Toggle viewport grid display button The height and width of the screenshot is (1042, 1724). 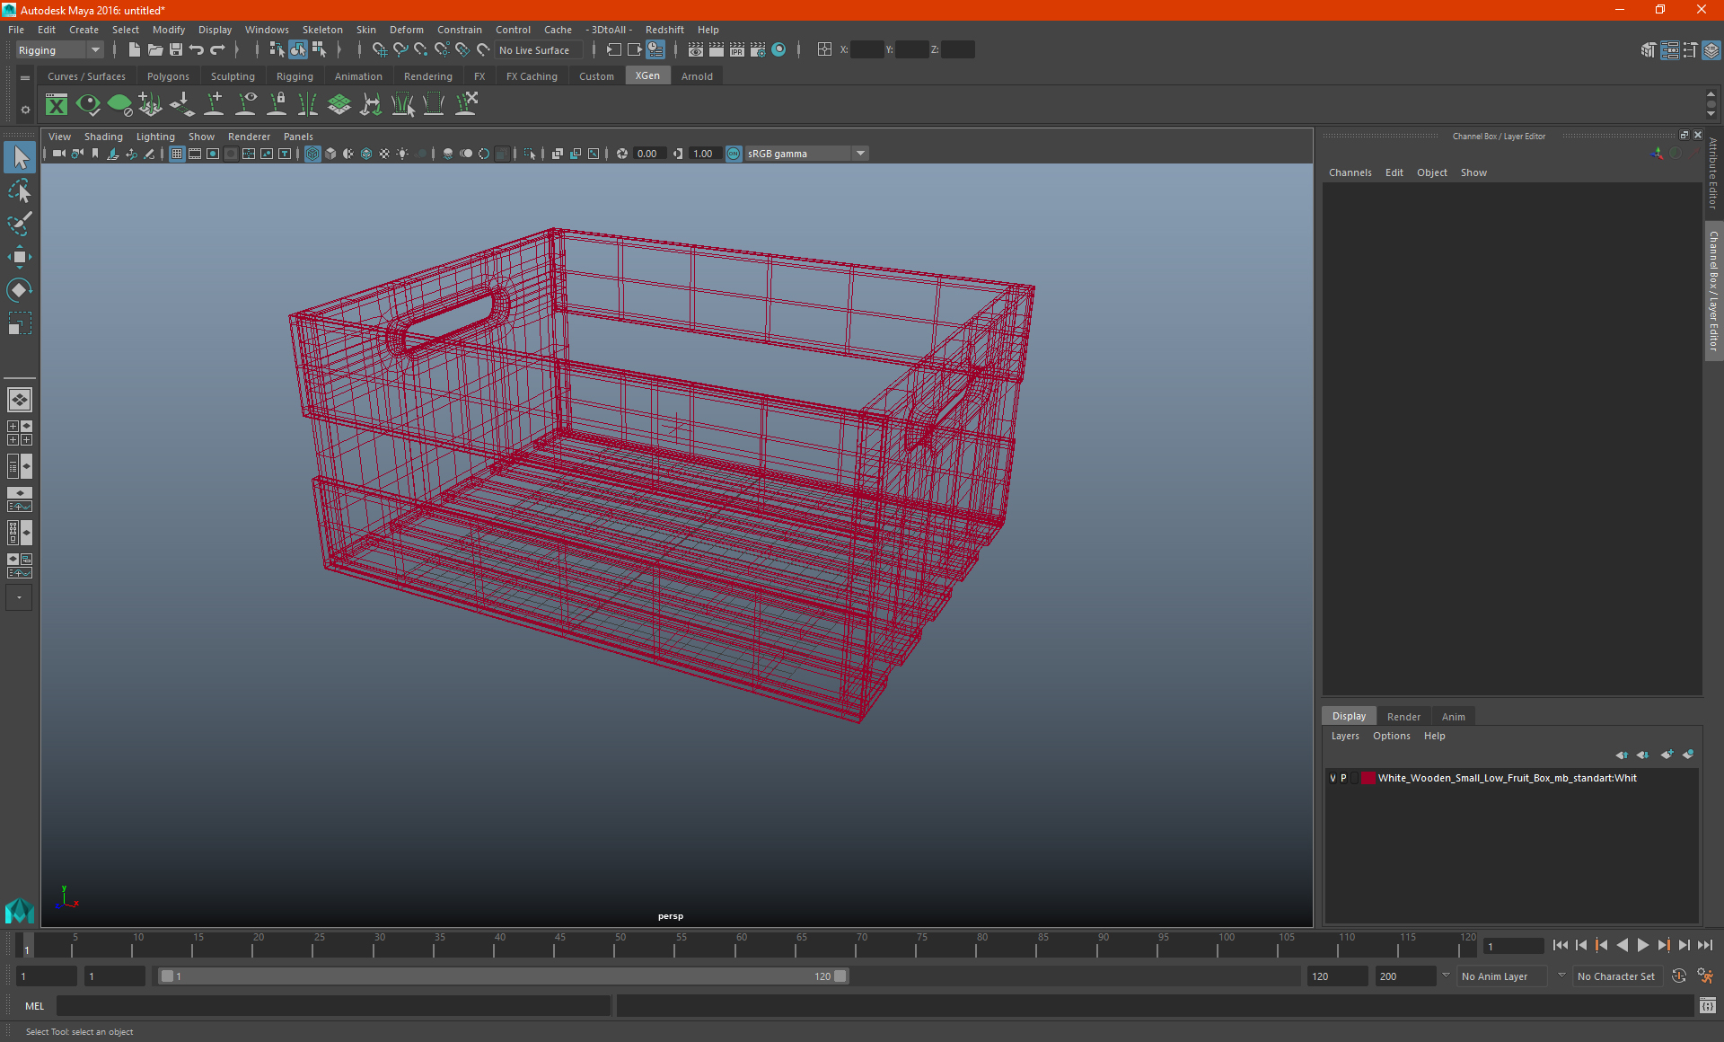(177, 154)
